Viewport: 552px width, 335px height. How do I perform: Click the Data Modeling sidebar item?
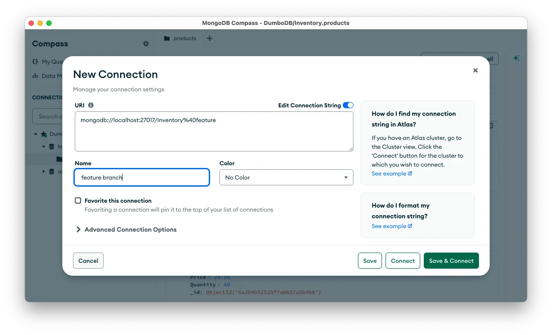tap(48, 76)
